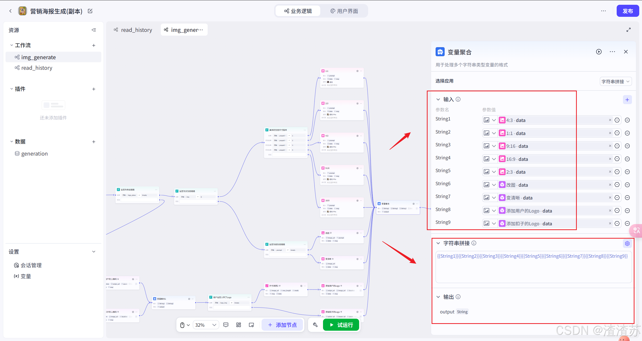This screenshot has width=642, height=341.
Task: Collapse the resources sidebar panel
Action: (94, 30)
